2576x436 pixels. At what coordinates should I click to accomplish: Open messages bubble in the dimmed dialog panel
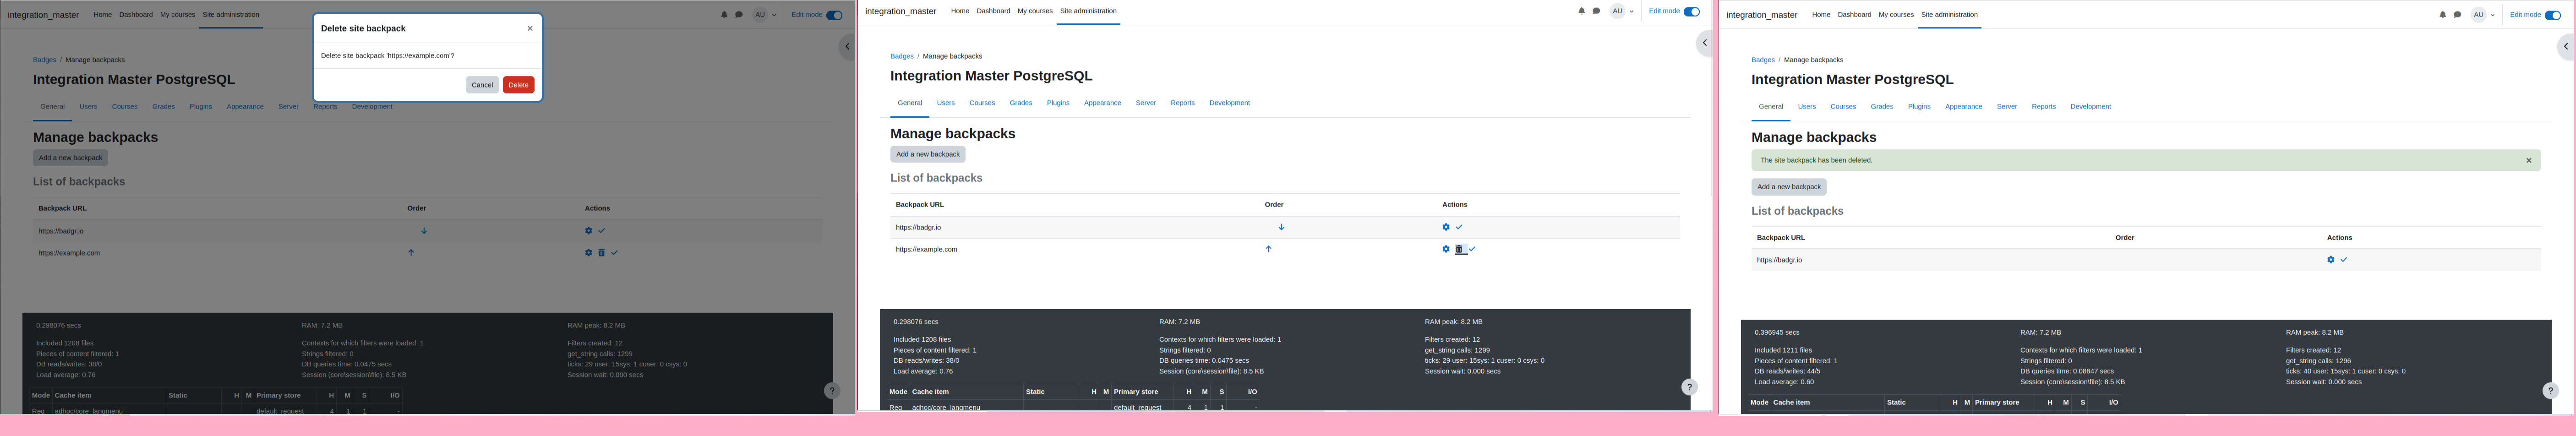click(739, 15)
